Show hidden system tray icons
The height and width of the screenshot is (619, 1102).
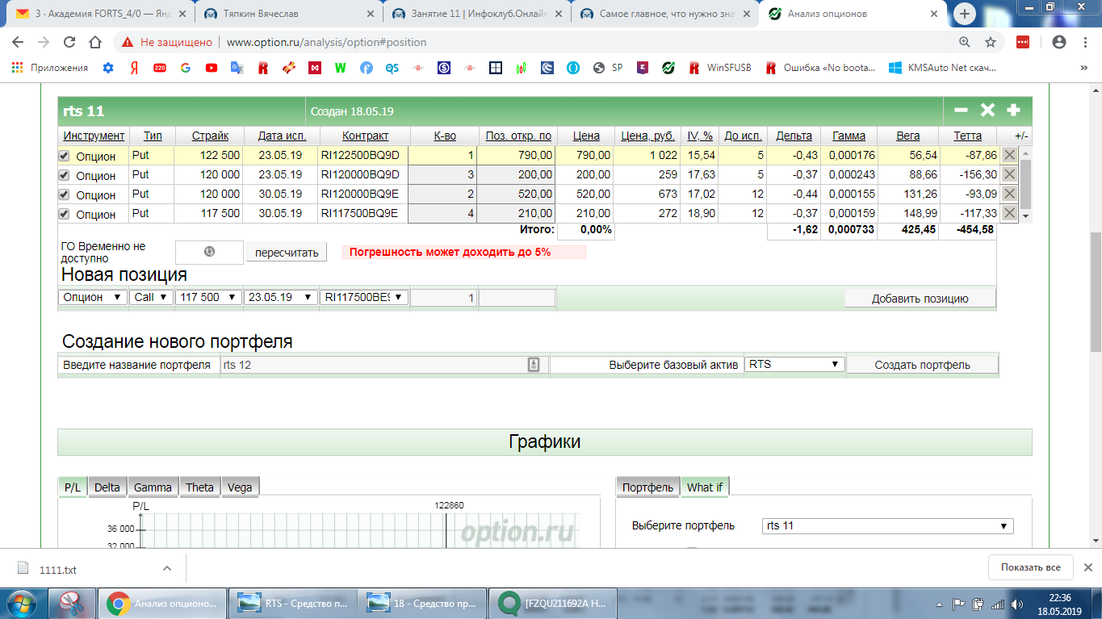[x=940, y=604]
